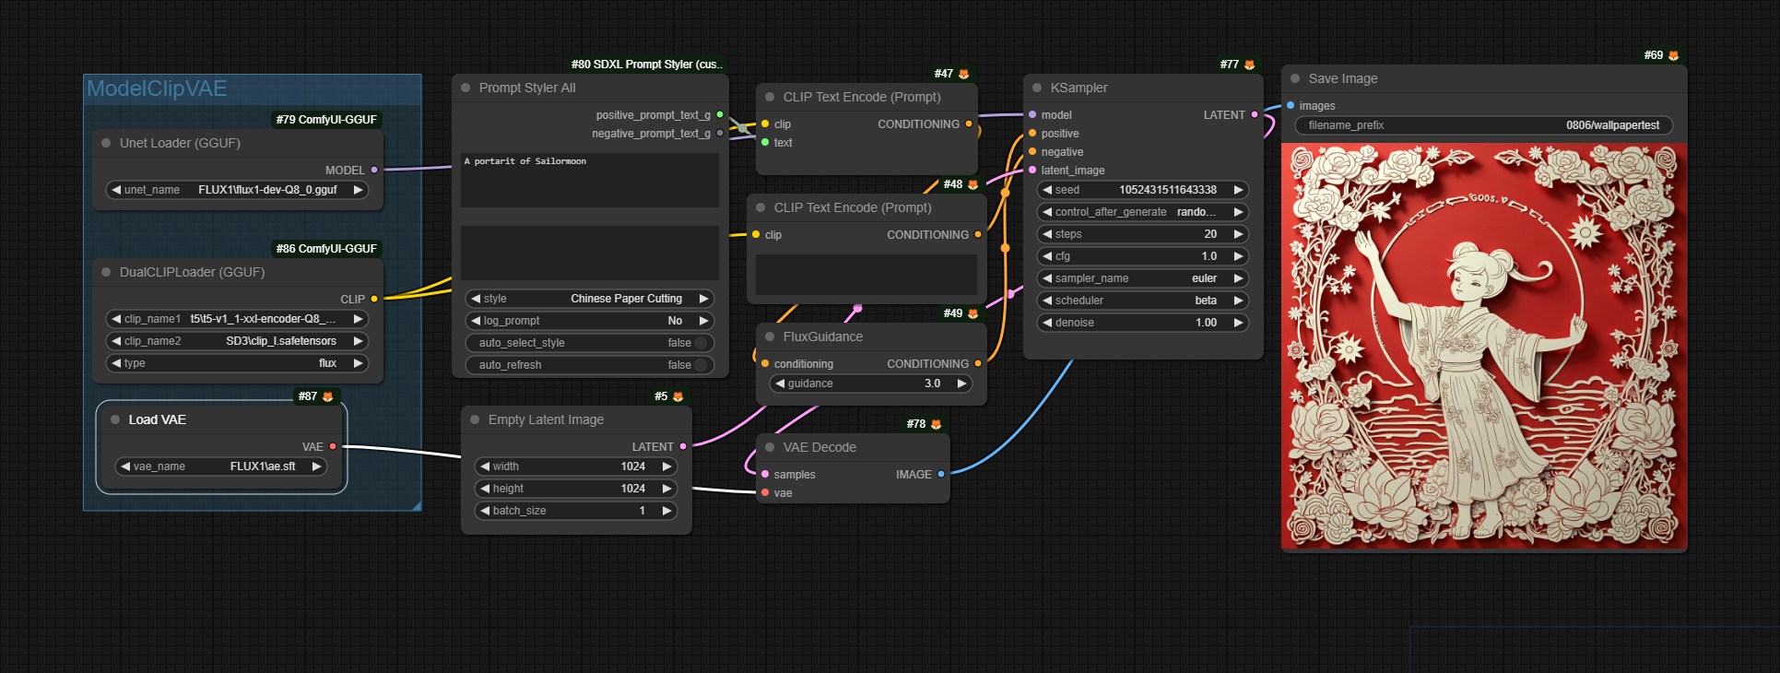The image size is (1780, 673).
Task: Click the text input socket on CLIP Text Encode #47
Action: coord(765,142)
